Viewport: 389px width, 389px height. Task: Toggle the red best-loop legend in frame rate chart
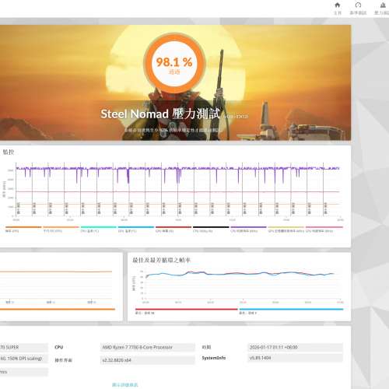click(186, 311)
